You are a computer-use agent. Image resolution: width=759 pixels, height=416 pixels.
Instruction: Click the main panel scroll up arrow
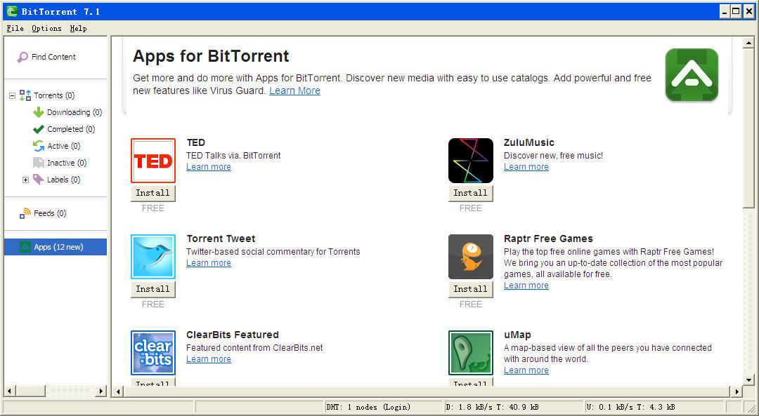(x=749, y=43)
